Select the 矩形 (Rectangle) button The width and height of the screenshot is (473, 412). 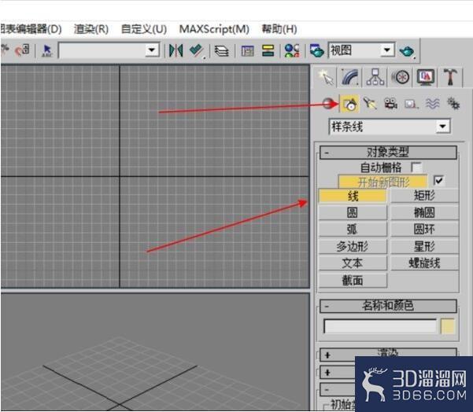424,196
